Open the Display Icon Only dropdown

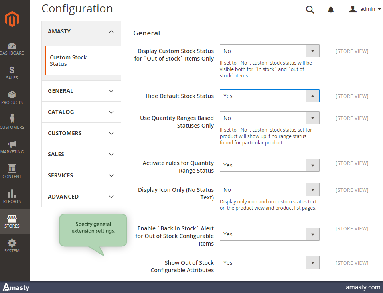pyautogui.click(x=269, y=190)
